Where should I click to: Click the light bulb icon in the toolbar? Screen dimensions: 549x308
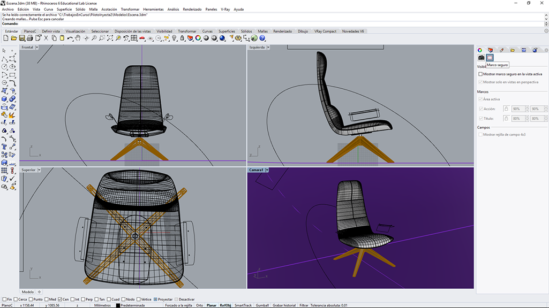click(174, 38)
